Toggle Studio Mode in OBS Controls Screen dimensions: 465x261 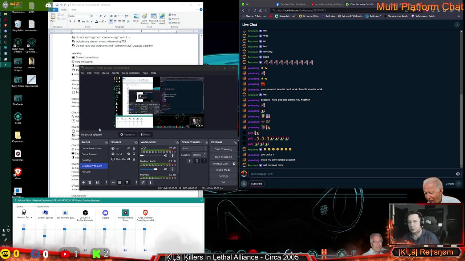223,170
